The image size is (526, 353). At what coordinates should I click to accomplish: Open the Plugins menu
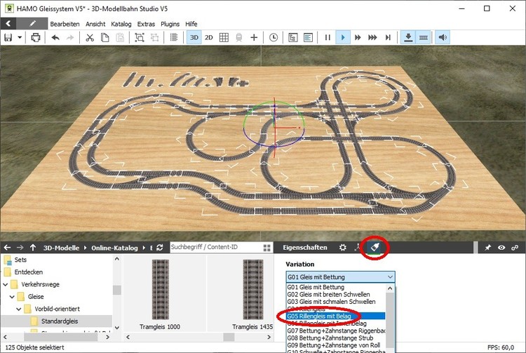[x=170, y=24]
